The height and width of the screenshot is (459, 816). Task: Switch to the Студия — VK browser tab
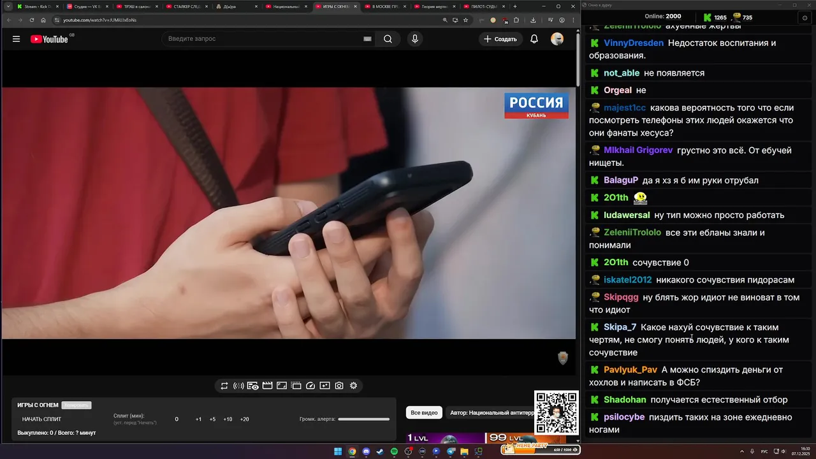pyautogui.click(x=86, y=6)
